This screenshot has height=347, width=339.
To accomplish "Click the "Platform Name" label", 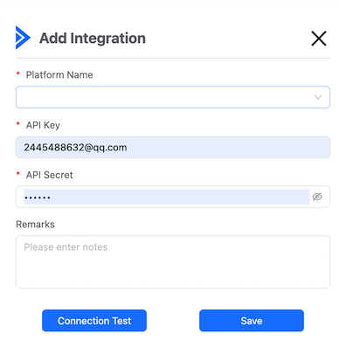I will pos(59,75).
